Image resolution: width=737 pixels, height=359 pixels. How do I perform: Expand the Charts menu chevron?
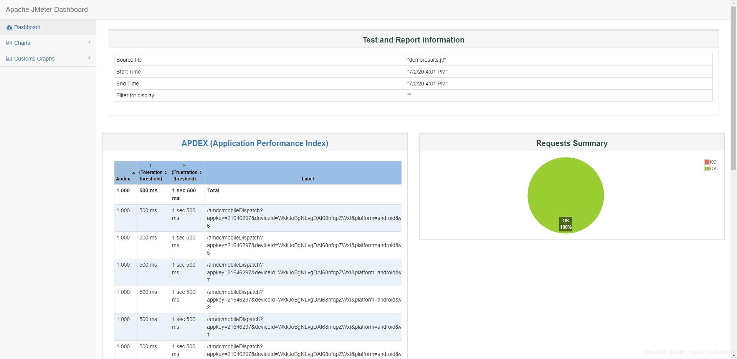[89, 42]
